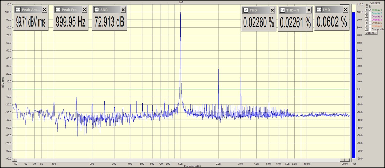
Task: Click the 0.02261 % THD+N value
Action: pos(296,22)
